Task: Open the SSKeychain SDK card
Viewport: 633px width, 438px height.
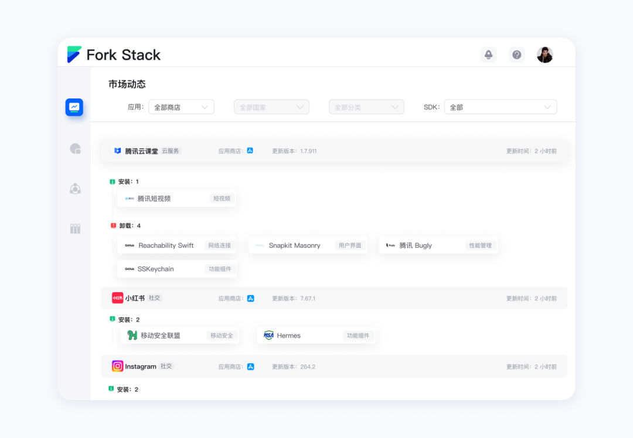Action: point(177,269)
